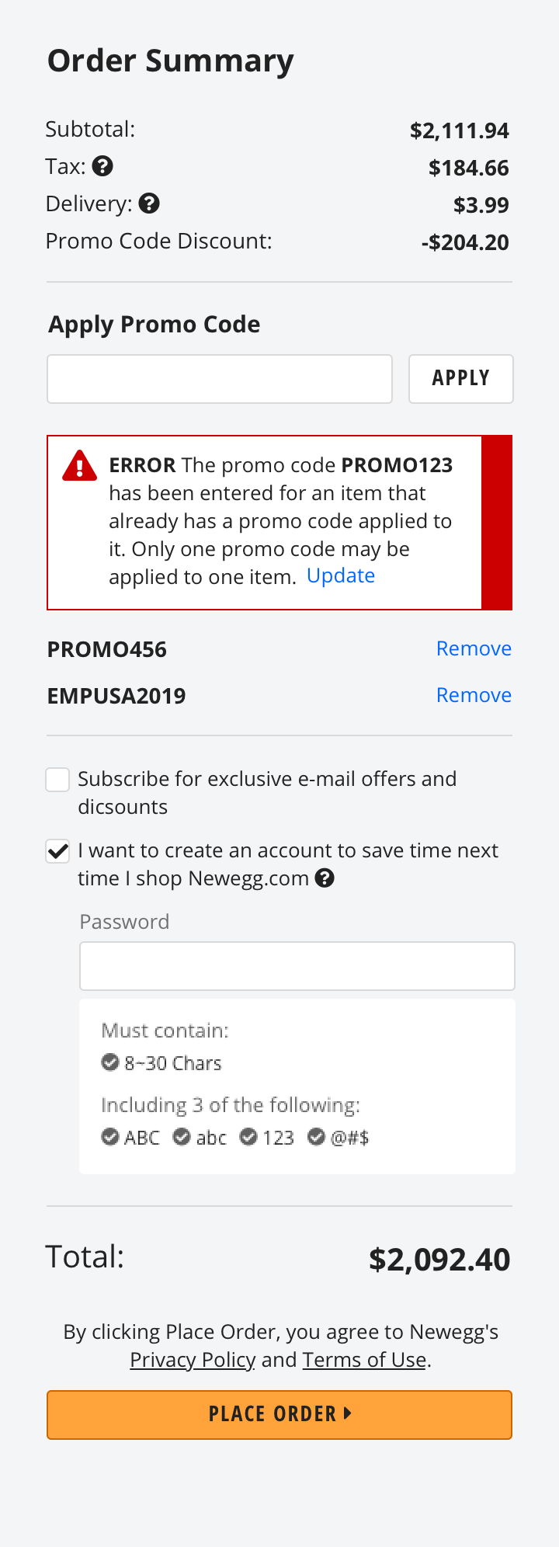Open the Terms of Use link
The image size is (559, 1547).
tap(364, 1360)
